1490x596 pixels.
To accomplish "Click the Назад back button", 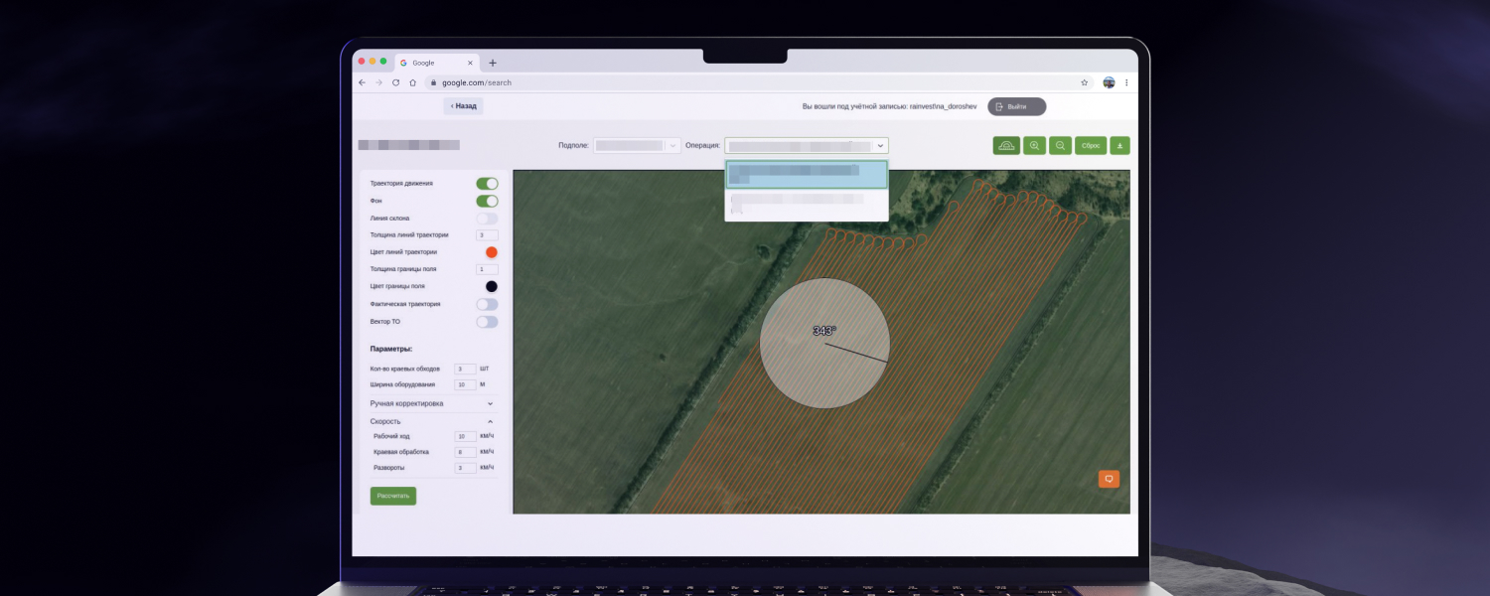I will 464,106.
